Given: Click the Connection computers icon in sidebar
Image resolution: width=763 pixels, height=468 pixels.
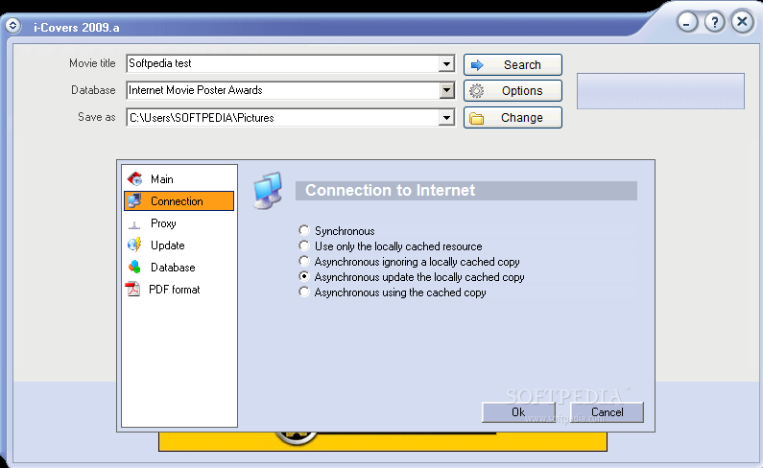Looking at the screenshot, I should (134, 201).
